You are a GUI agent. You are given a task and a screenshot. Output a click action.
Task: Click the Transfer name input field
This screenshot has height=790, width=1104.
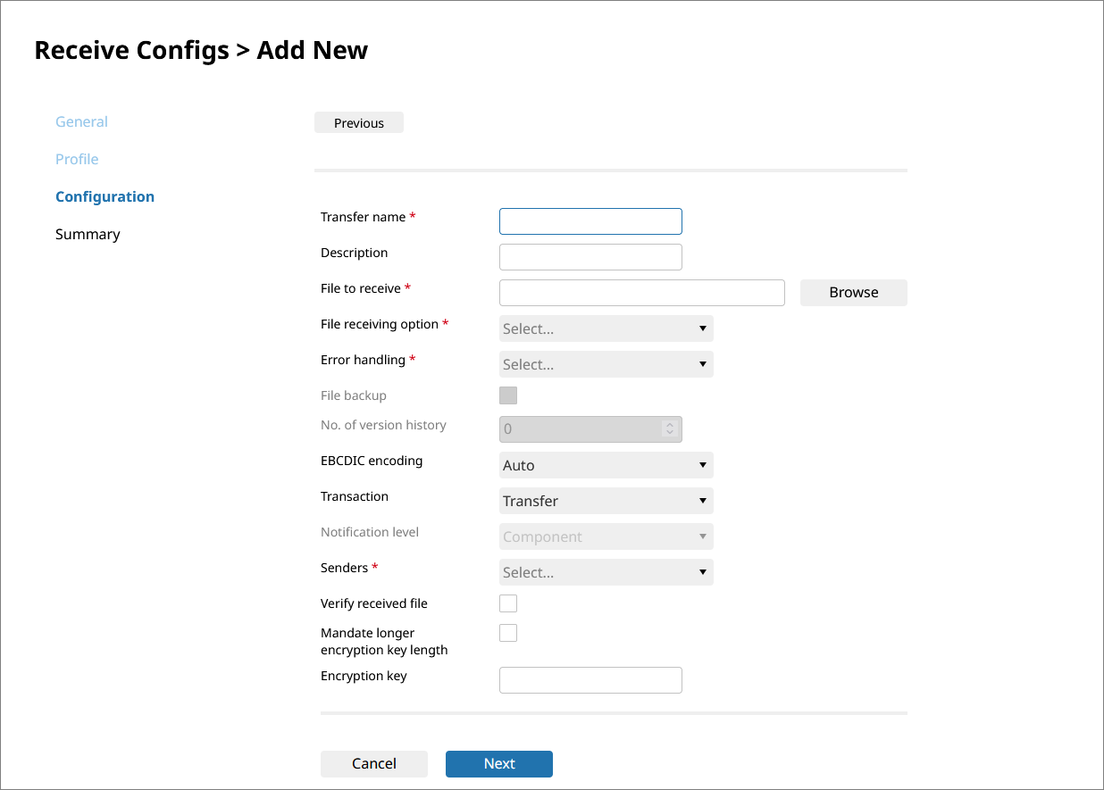(590, 221)
